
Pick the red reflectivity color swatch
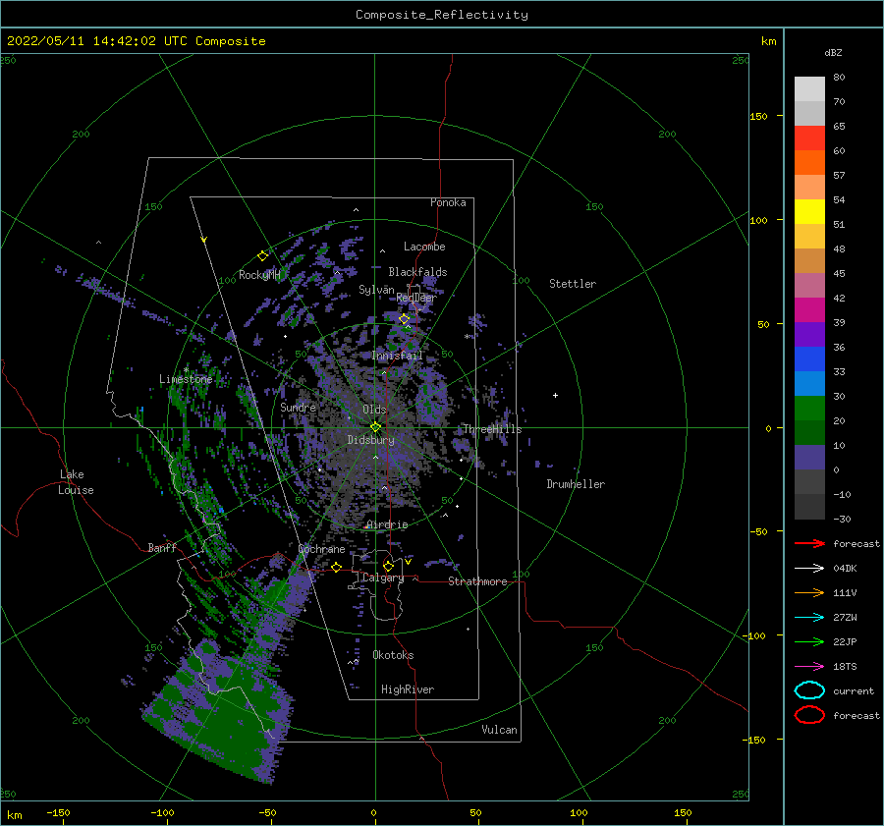[809, 138]
